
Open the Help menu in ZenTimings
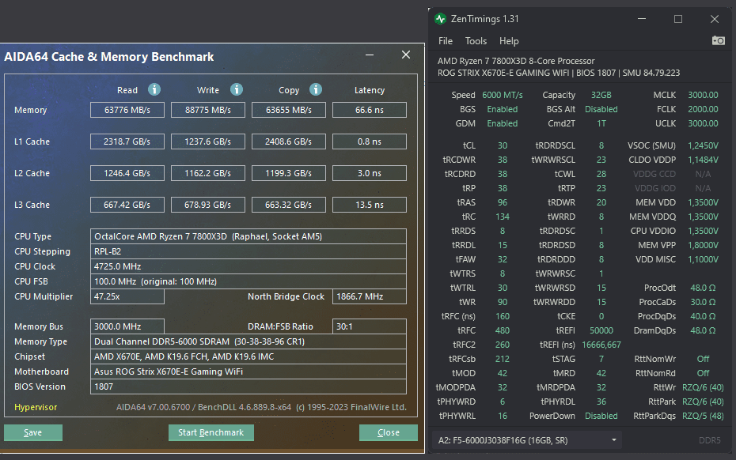(509, 41)
